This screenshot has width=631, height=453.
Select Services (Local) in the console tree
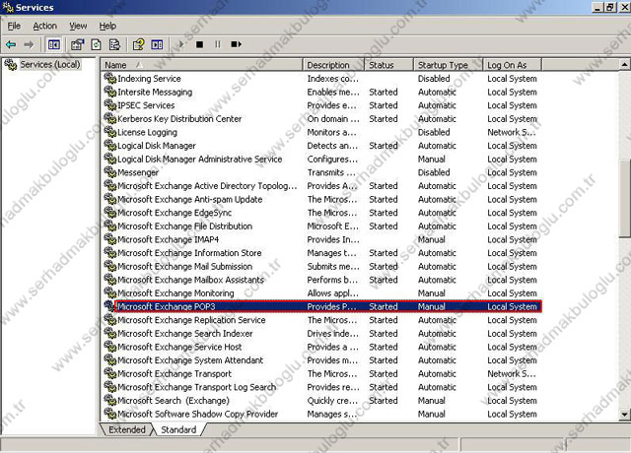(x=50, y=64)
